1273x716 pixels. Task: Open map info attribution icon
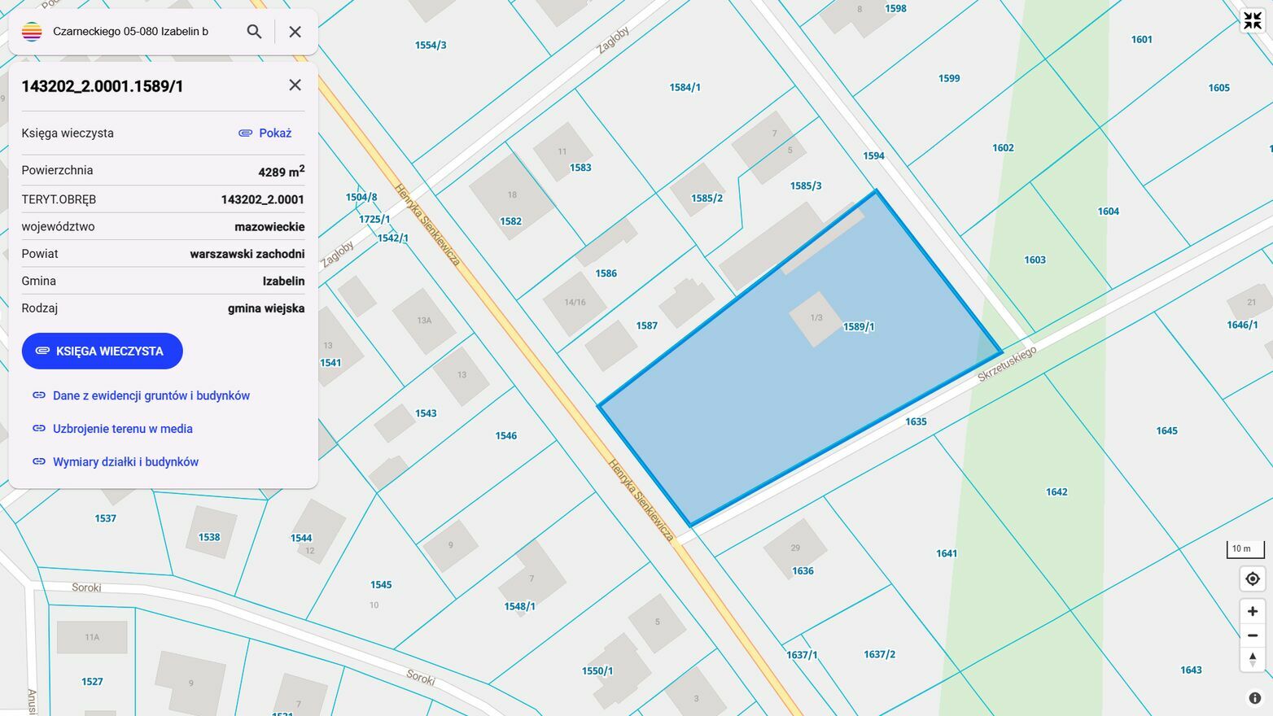click(1254, 698)
